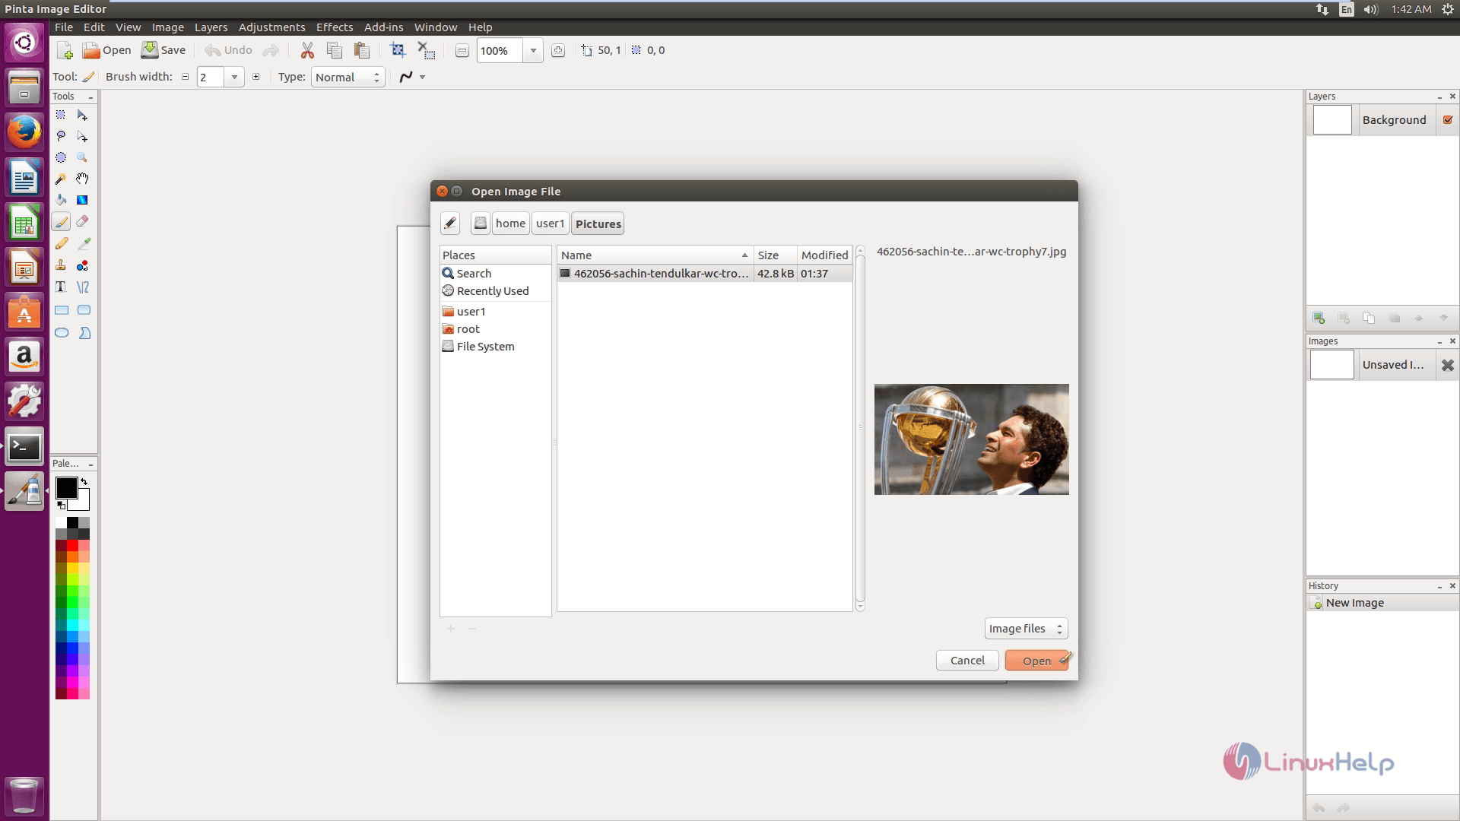Select the Rectangle shape tool
Image resolution: width=1460 pixels, height=821 pixels.
[x=62, y=310]
